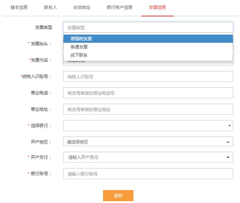The width and height of the screenshot is (240, 203).
Task: Click the orange 保存 button
Action: (x=118, y=196)
